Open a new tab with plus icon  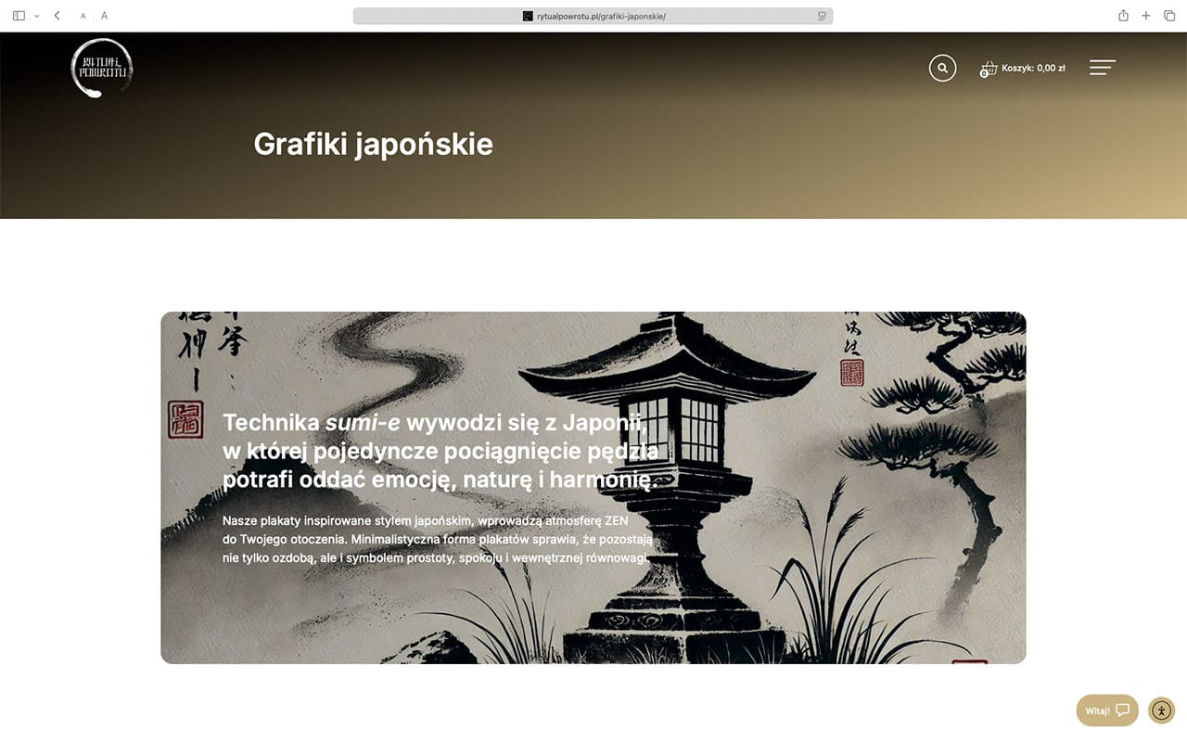[x=1146, y=16]
